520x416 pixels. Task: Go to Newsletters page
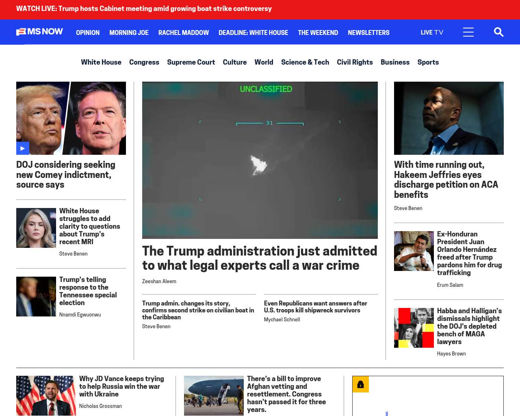click(368, 32)
